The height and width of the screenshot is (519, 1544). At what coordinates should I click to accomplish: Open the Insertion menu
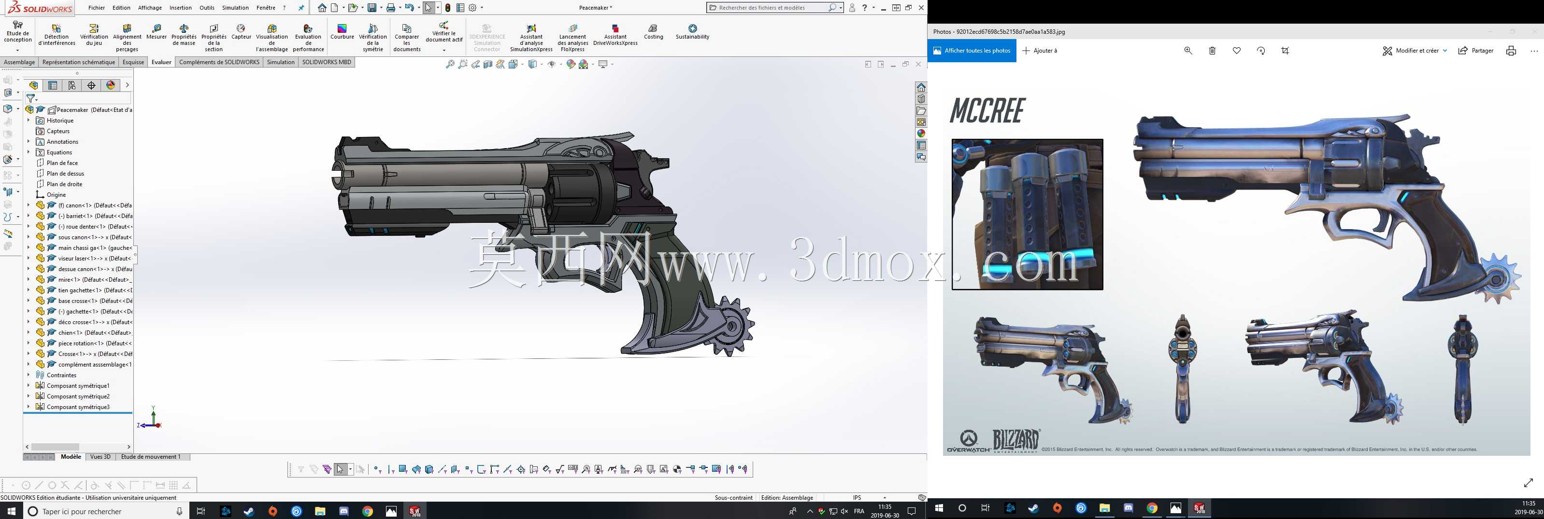(180, 8)
